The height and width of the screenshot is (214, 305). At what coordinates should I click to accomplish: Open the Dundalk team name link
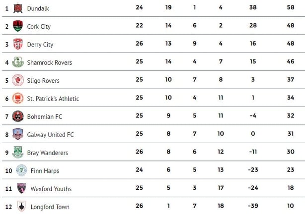coord(38,8)
